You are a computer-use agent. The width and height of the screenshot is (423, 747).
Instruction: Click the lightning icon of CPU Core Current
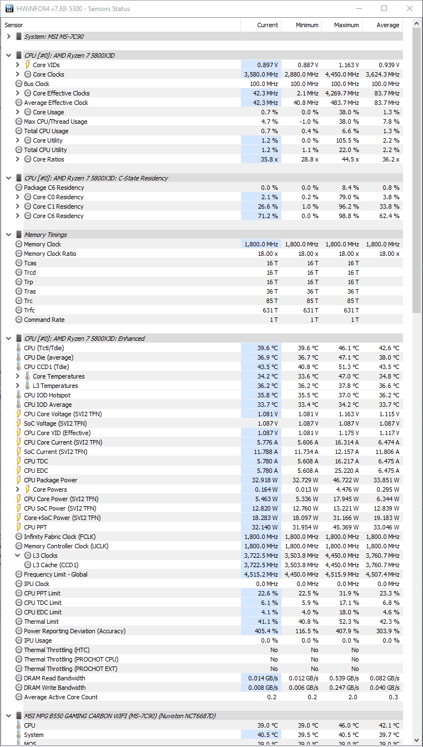[19, 442]
